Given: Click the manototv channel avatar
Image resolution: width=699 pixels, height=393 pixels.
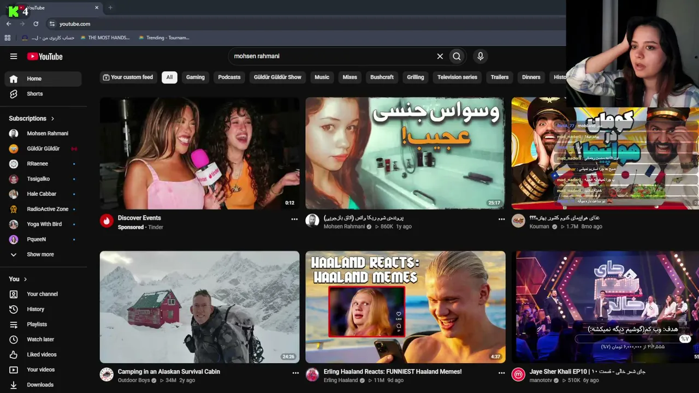Looking at the screenshot, I should (518, 374).
